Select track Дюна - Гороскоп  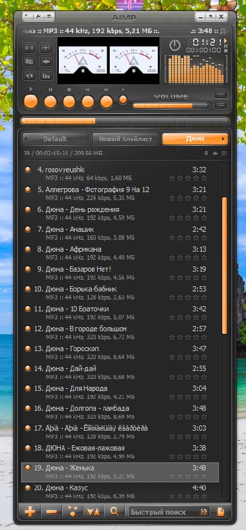click(x=120, y=352)
